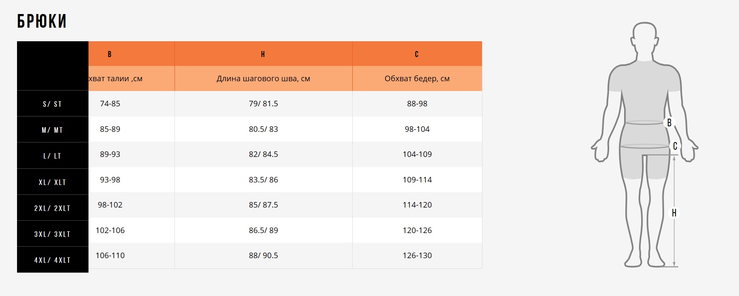Screen dimensions: 739x296
Task: Click the C hip marker on figure
Action: tap(675, 146)
